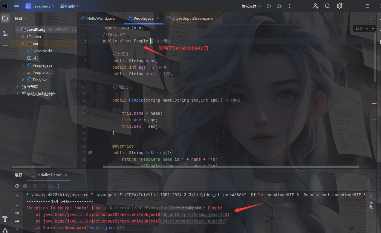Click the People.java:43 stack trace link
The height and width of the screenshot is (233, 381).
pyautogui.click(x=105, y=228)
